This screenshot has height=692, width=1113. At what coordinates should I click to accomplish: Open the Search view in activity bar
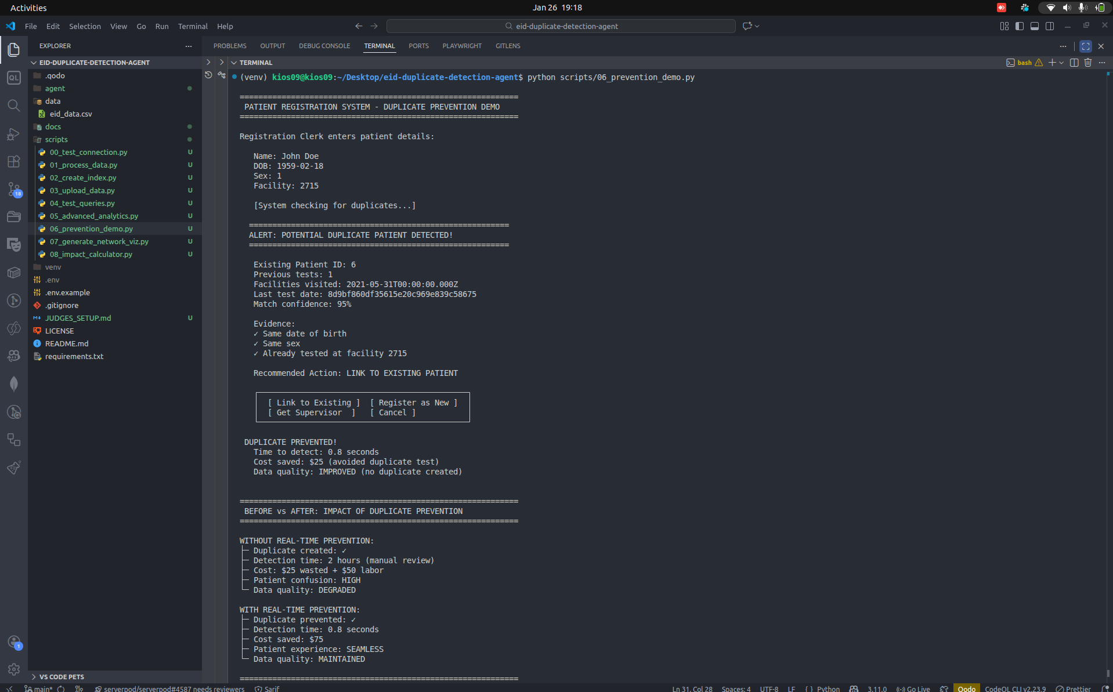[13, 106]
